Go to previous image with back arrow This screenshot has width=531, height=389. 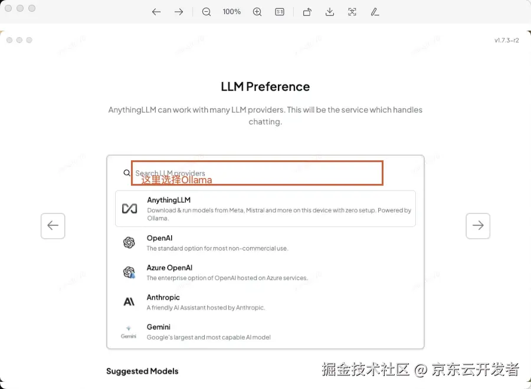pyautogui.click(x=156, y=12)
